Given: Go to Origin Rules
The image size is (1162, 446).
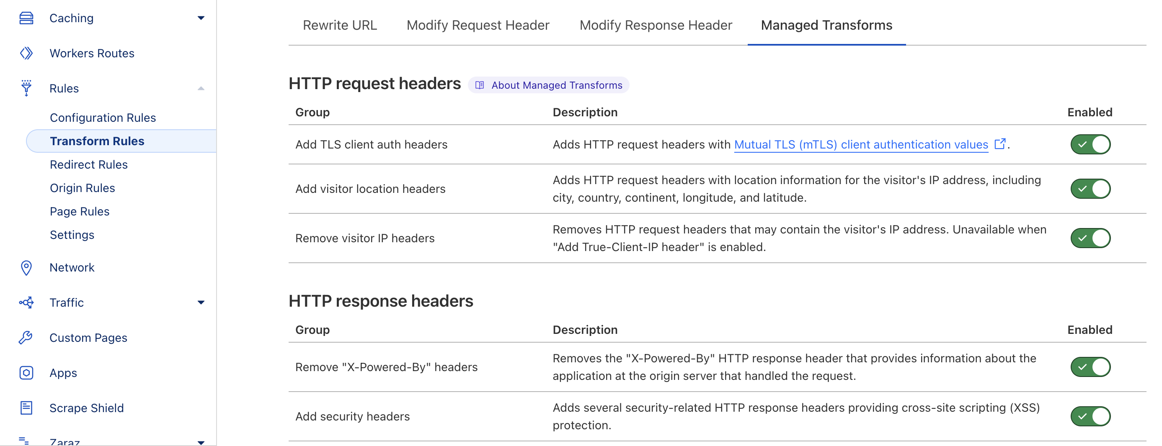Looking at the screenshot, I should (x=82, y=188).
